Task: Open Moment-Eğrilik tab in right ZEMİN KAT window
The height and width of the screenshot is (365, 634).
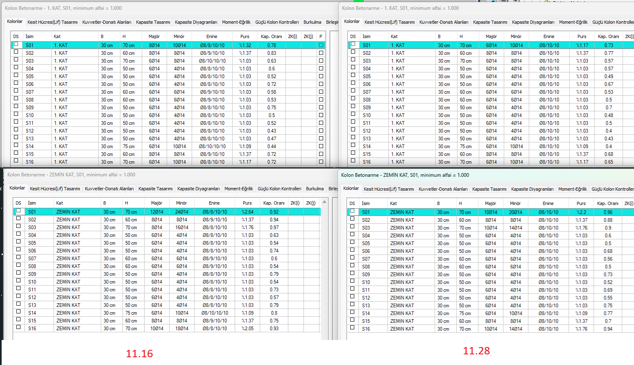Action: pyautogui.click(x=573, y=189)
